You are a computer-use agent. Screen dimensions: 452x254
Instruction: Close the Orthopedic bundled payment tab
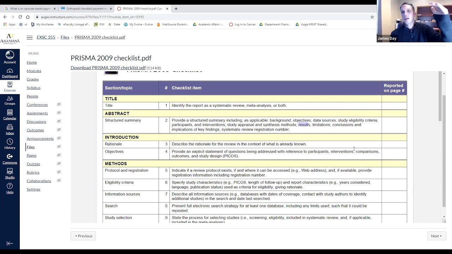click(111, 8)
